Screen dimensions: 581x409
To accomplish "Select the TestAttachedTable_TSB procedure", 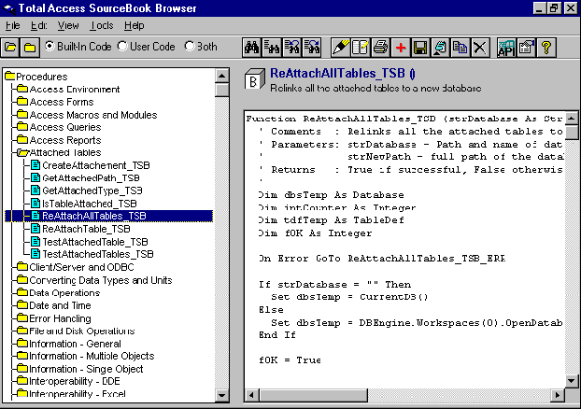I will (95, 242).
